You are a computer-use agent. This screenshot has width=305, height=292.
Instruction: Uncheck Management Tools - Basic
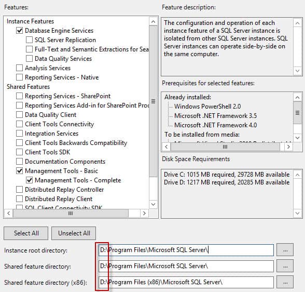coord(20,171)
